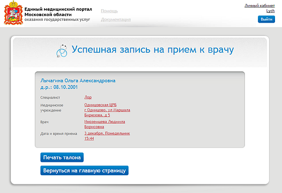This screenshot has width=282, height=193.
Task: Click the 3 декабря, Понедельник date link
Action: coord(107,133)
